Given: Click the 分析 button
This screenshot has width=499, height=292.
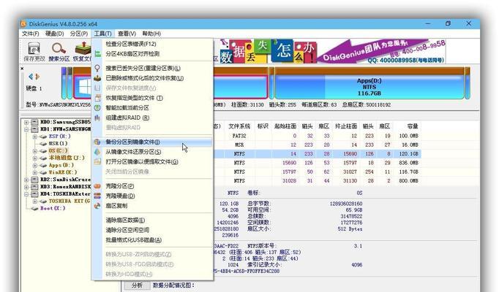Looking at the screenshot, I should point(137,285).
